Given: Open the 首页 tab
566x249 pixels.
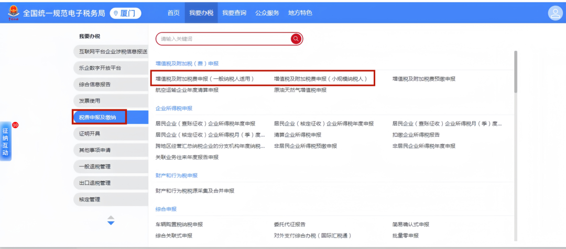Looking at the screenshot, I should coord(173,13).
